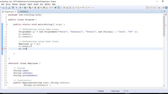The image size is (168, 94).
Task: Collapse the main method fold on line 5
Action: (8, 24)
